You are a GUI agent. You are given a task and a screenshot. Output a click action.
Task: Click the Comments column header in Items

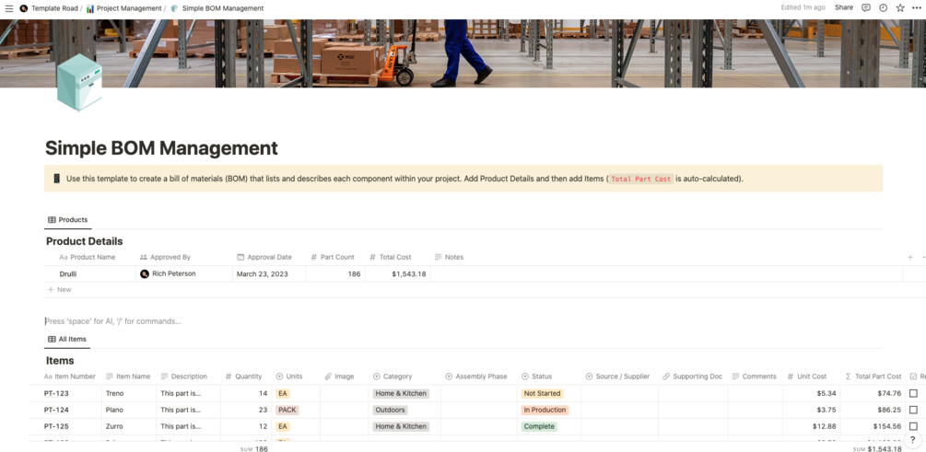pyautogui.click(x=754, y=377)
